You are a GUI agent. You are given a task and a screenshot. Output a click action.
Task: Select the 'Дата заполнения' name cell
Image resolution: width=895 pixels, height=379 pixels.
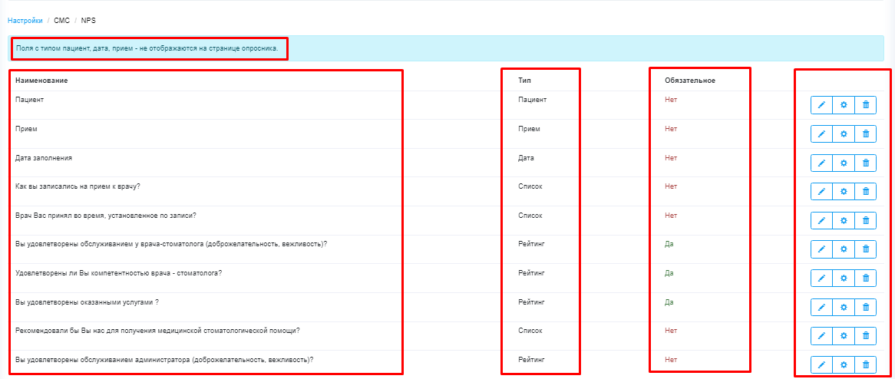pyautogui.click(x=44, y=157)
